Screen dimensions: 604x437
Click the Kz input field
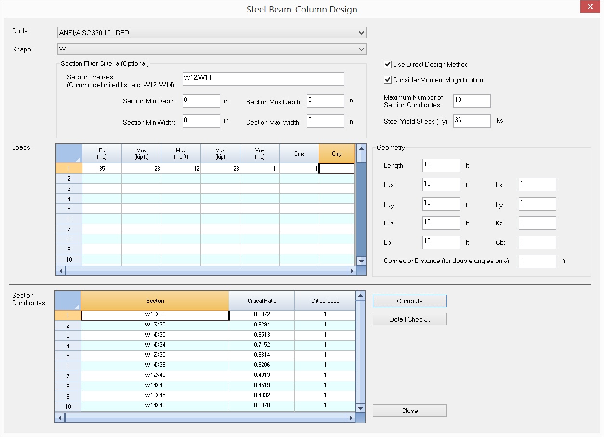click(x=538, y=223)
